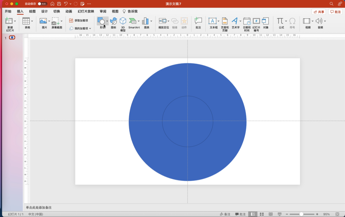Open My Add-ins (我的加载项) dropdown
Image resolution: width=345 pixels, height=217 pixels.
(80, 28)
